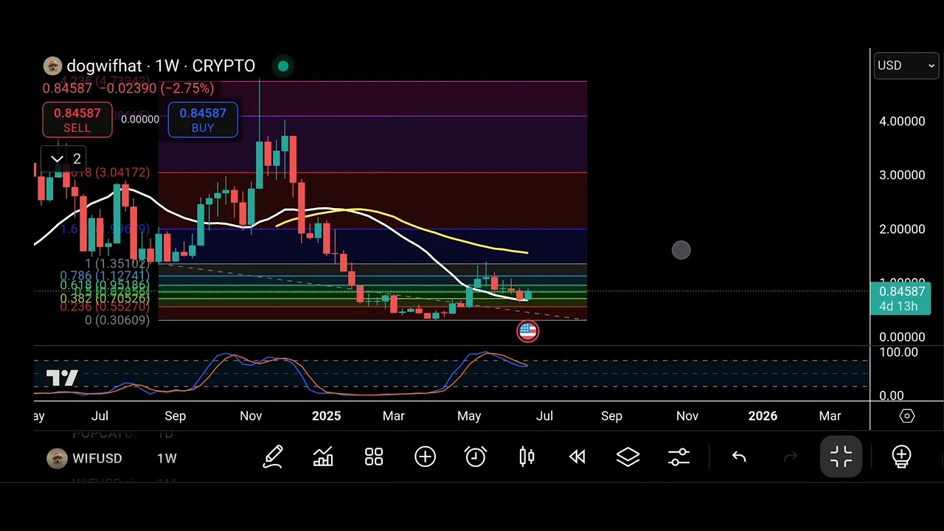The image size is (944, 531).
Task: Start bar replay with the rewind icon
Action: click(577, 457)
